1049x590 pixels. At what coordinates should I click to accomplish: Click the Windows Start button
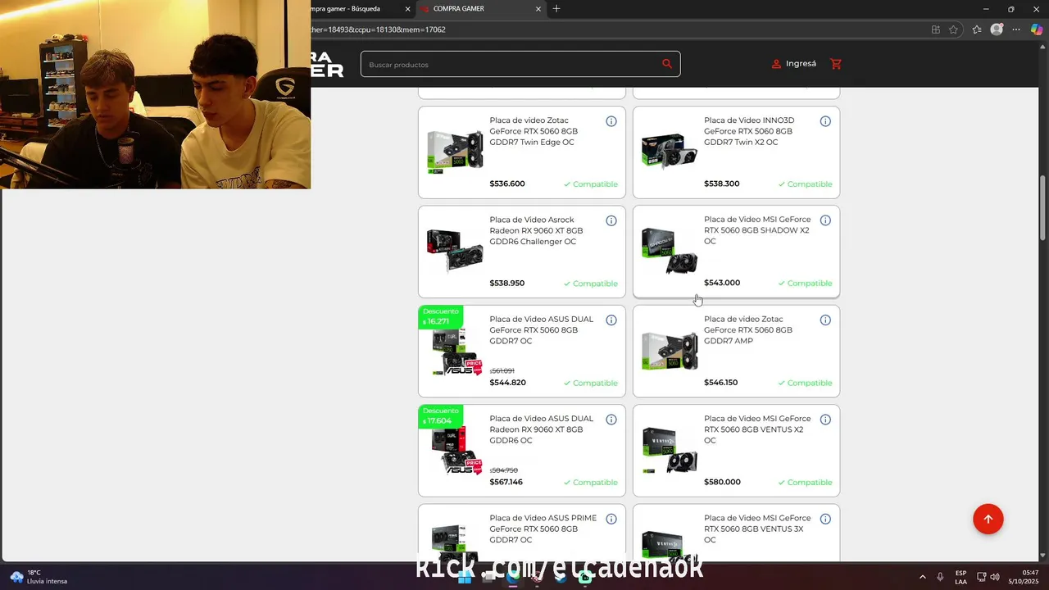click(x=465, y=577)
